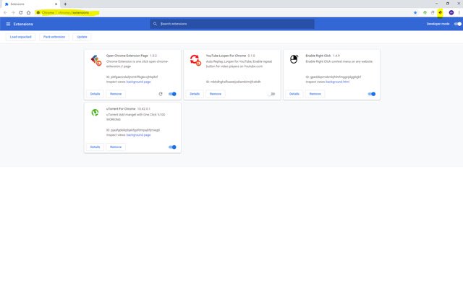Screen dimensions: 463x289
Task: Open the green uTorrent toolbar extension icon
Action: [x=425, y=13]
